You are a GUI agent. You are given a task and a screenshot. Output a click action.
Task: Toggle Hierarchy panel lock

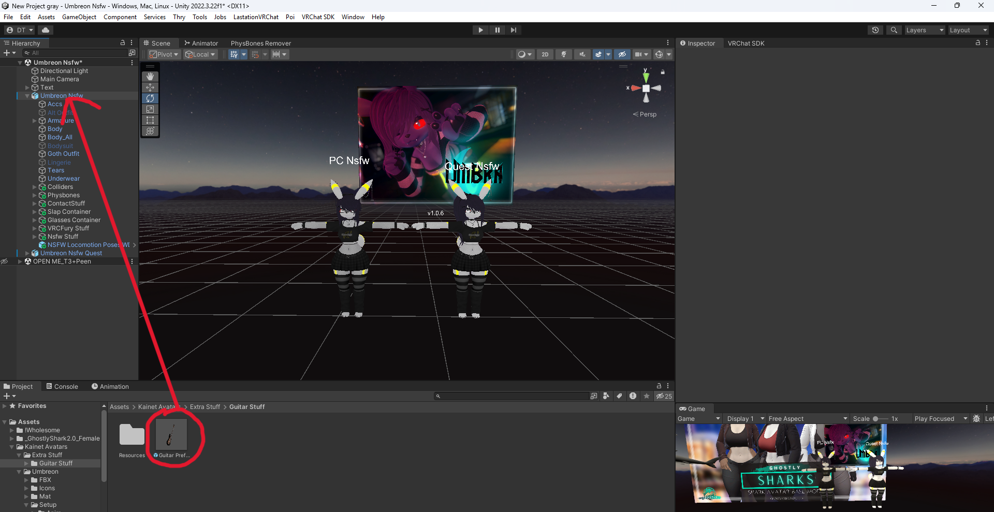click(123, 43)
